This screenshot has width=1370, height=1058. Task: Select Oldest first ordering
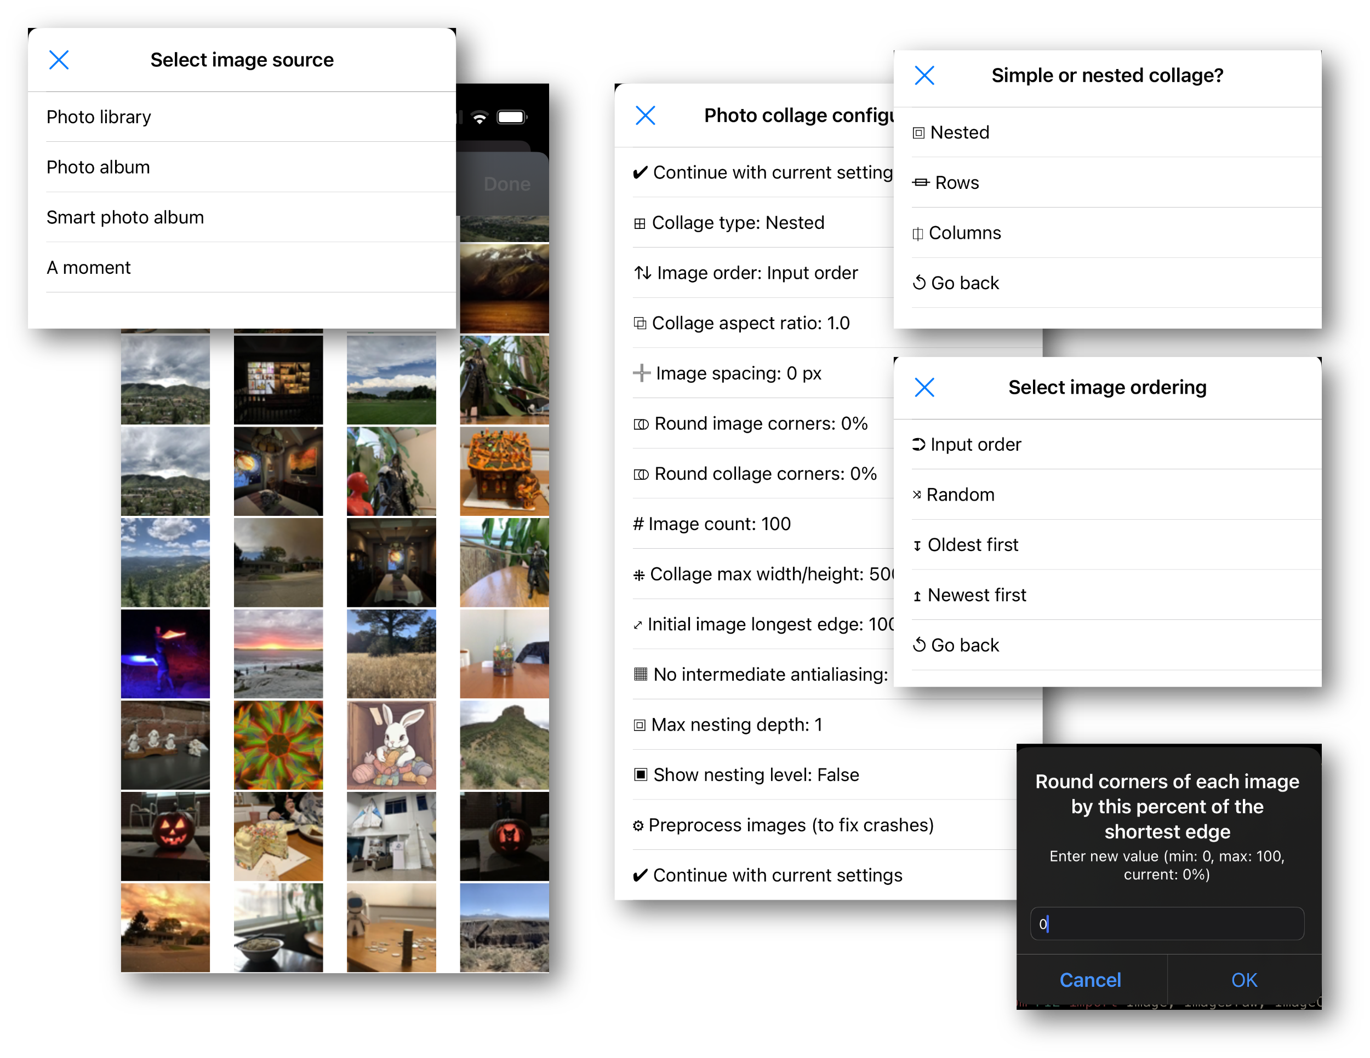972,545
